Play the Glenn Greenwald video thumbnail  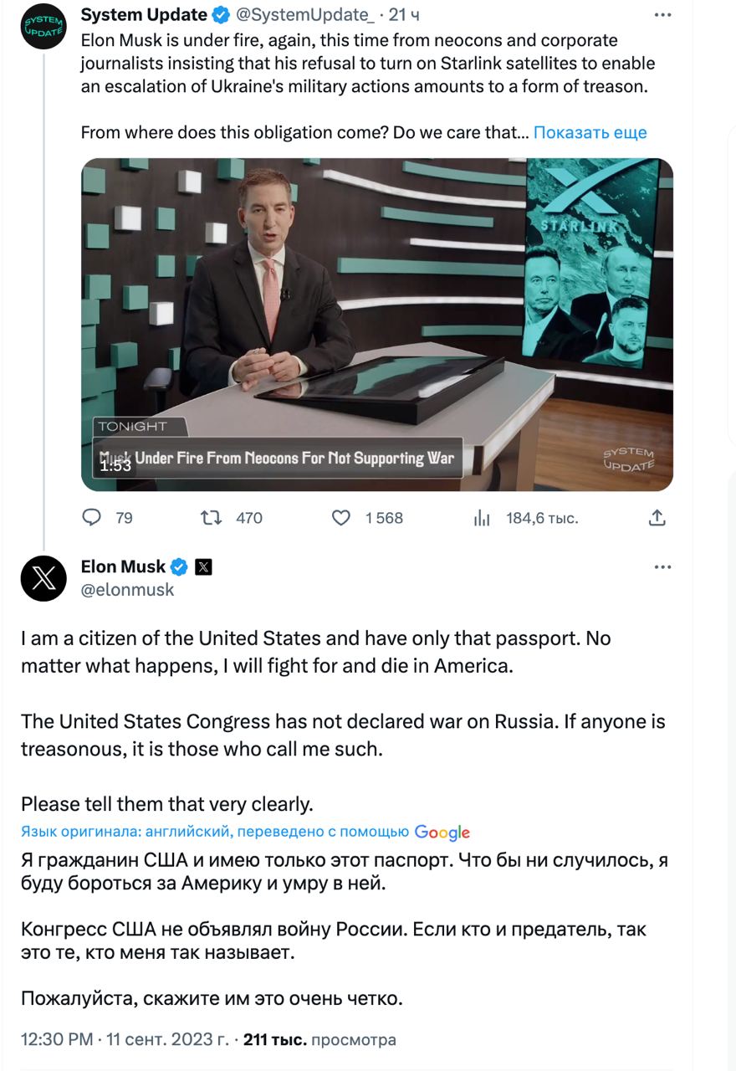pyautogui.click(x=376, y=325)
